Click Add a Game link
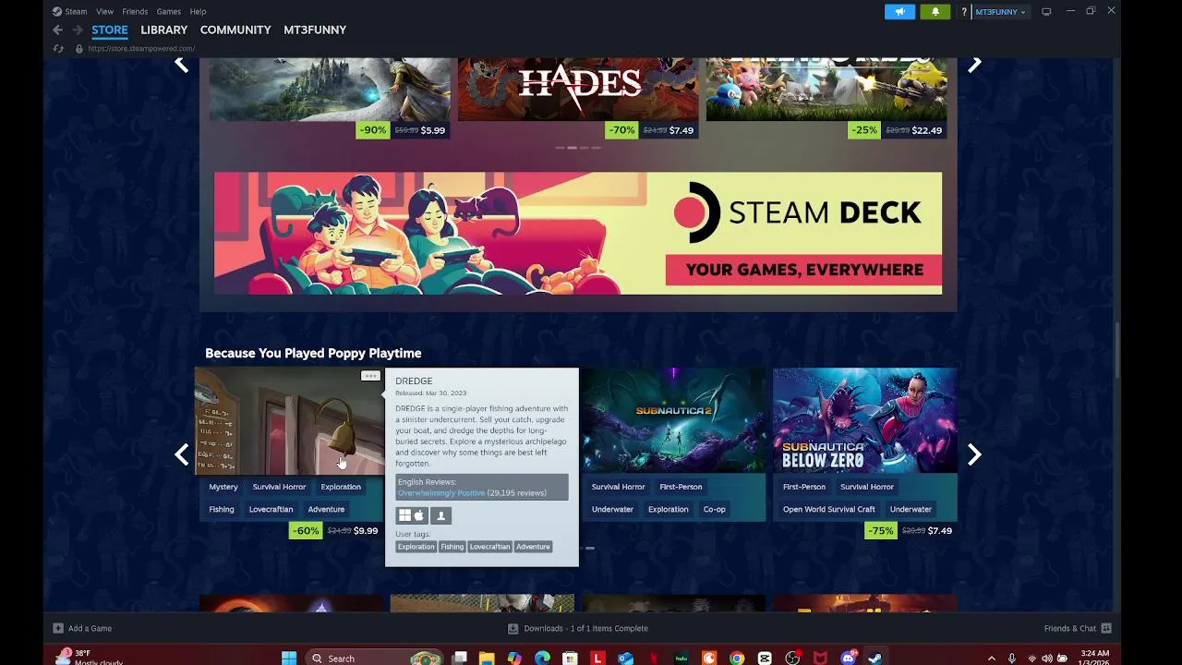This screenshot has height=665, width=1182. coord(90,628)
